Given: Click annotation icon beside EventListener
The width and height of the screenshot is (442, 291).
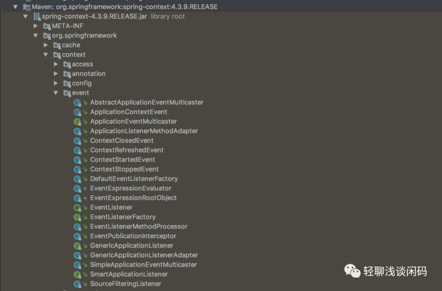Looking at the screenshot, I should click(x=77, y=208).
